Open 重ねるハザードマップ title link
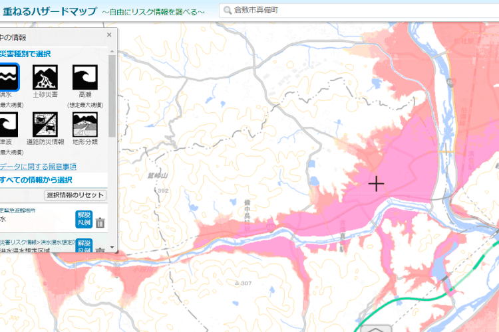499x332 pixels. coord(50,11)
